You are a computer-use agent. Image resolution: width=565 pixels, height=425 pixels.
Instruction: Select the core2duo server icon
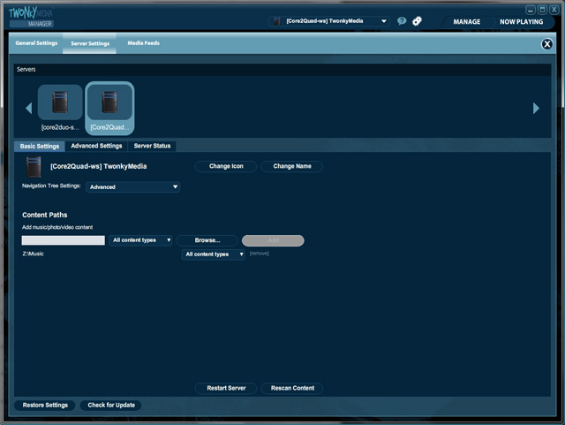(60, 102)
